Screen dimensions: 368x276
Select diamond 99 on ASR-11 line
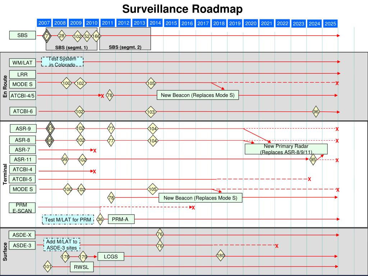(65, 159)
